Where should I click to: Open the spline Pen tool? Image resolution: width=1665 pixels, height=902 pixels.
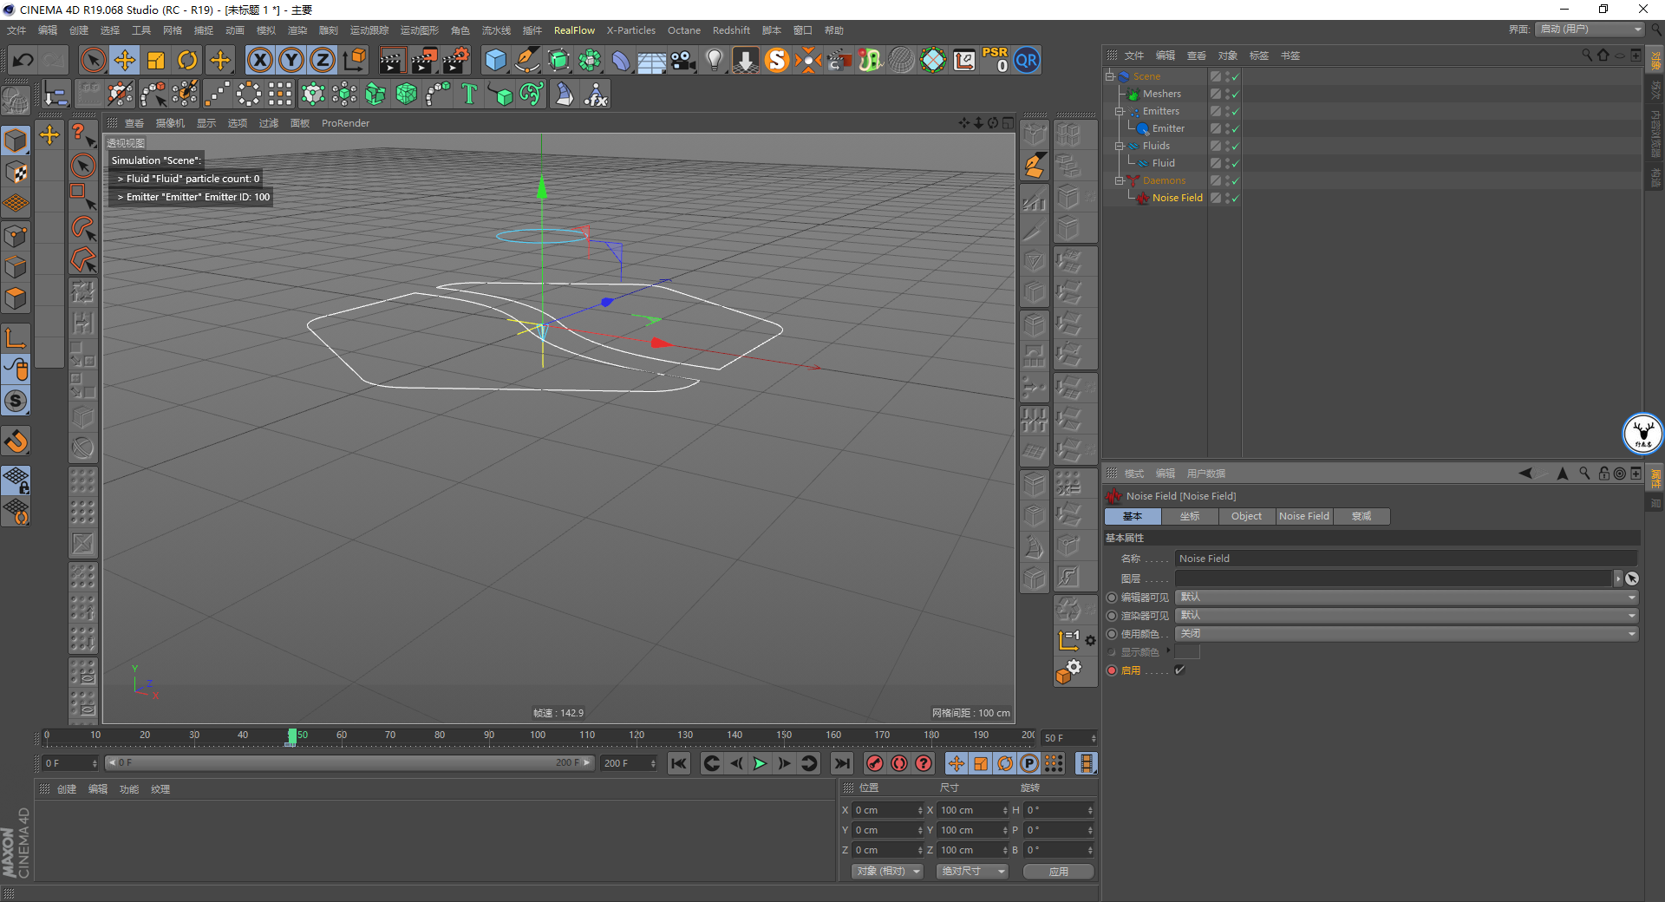[527, 60]
